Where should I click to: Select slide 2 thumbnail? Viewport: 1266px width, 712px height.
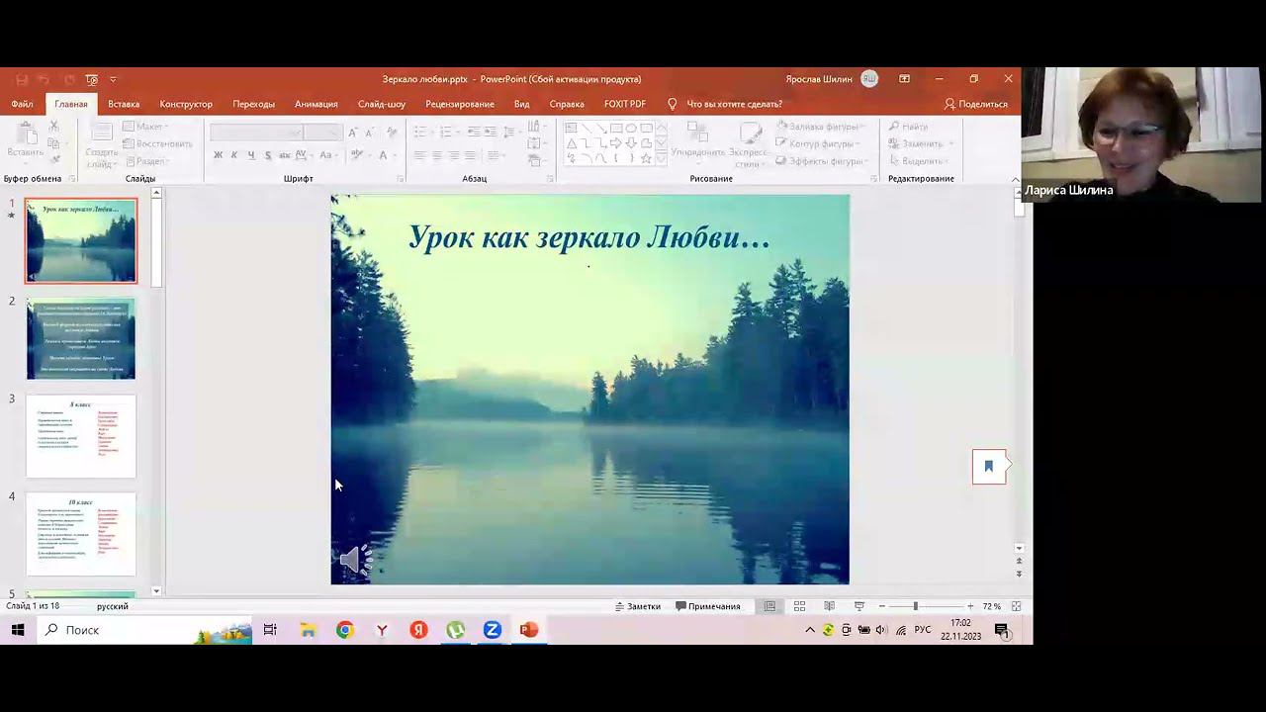(x=81, y=339)
